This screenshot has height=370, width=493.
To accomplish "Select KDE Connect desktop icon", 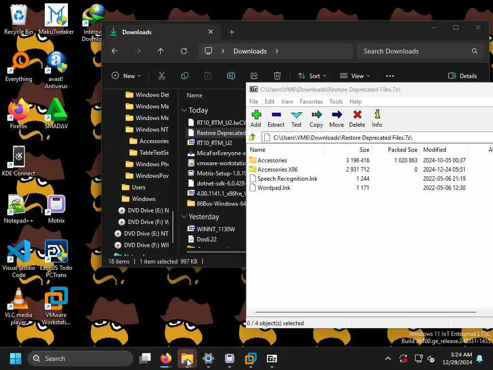I will coord(19,161).
